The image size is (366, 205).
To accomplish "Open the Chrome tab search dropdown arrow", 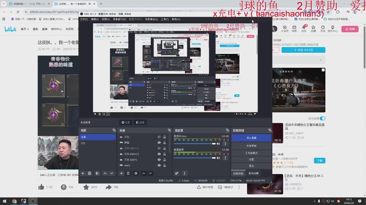I will pos(4,4).
